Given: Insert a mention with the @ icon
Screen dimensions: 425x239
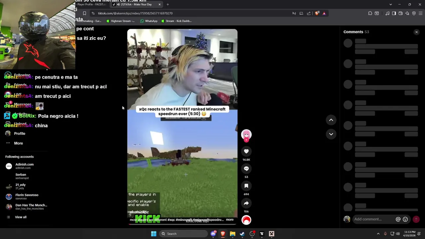Looking at the screenshot, I should pyautogui.click(x=398, y=219).
